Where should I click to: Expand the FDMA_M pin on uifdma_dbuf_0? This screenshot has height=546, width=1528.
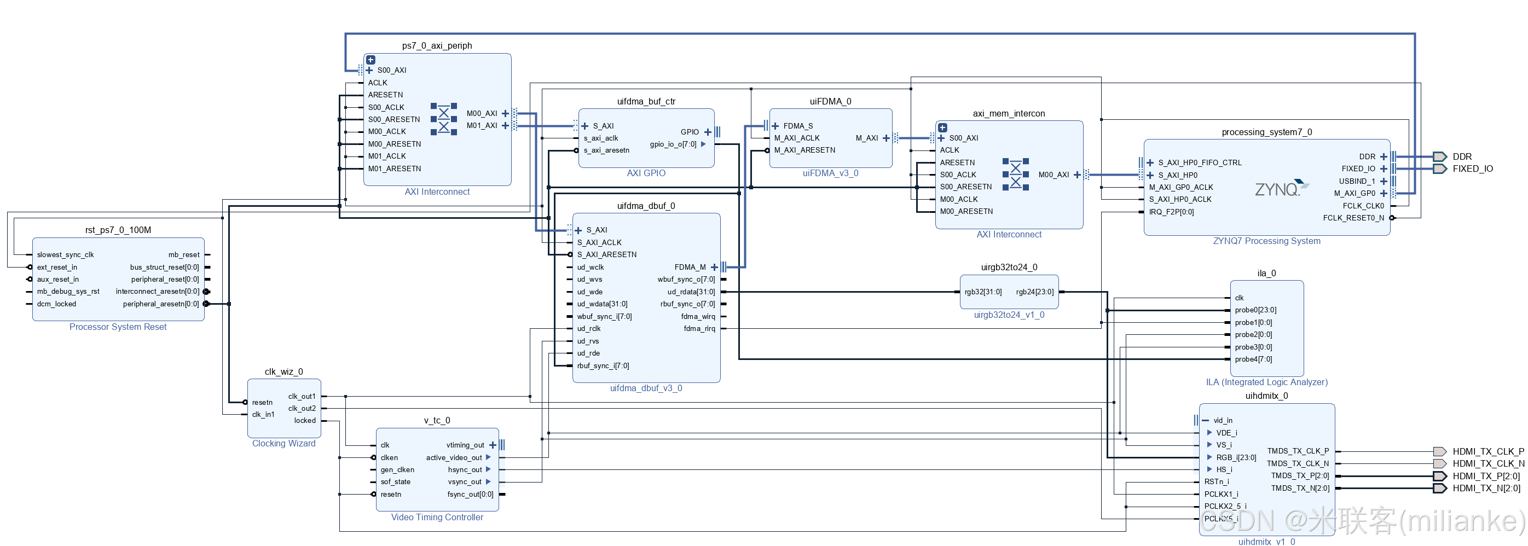tap(714, 267)
